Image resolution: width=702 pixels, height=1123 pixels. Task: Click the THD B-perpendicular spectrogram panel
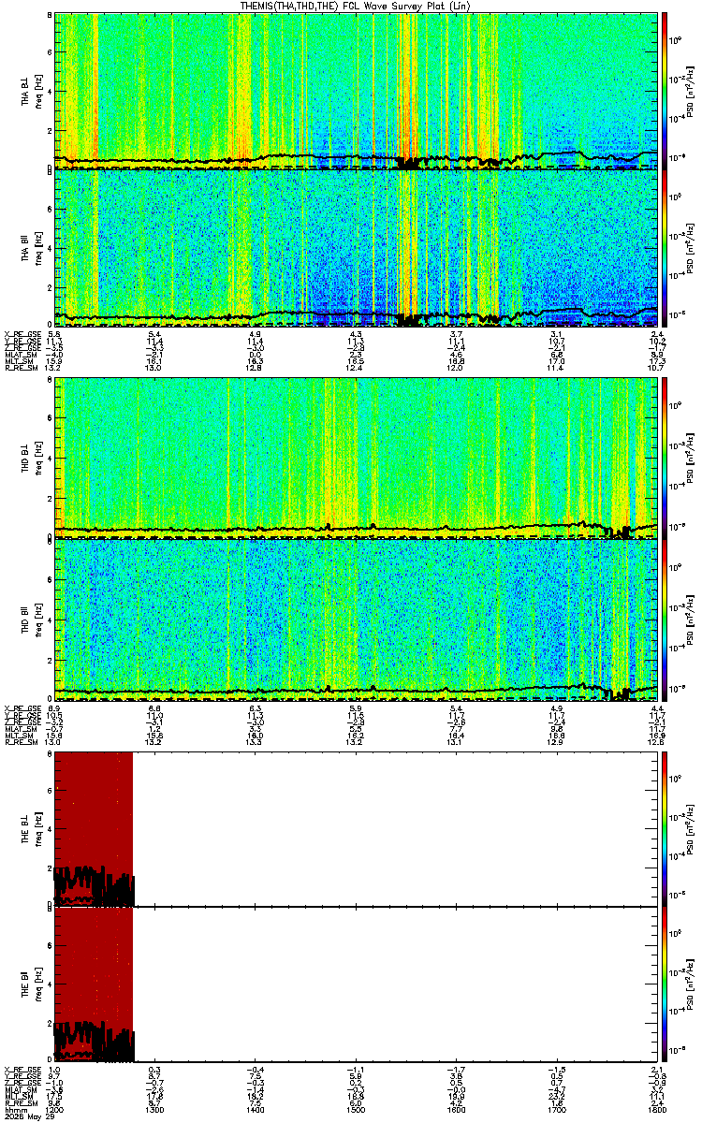tap(357, 459)
